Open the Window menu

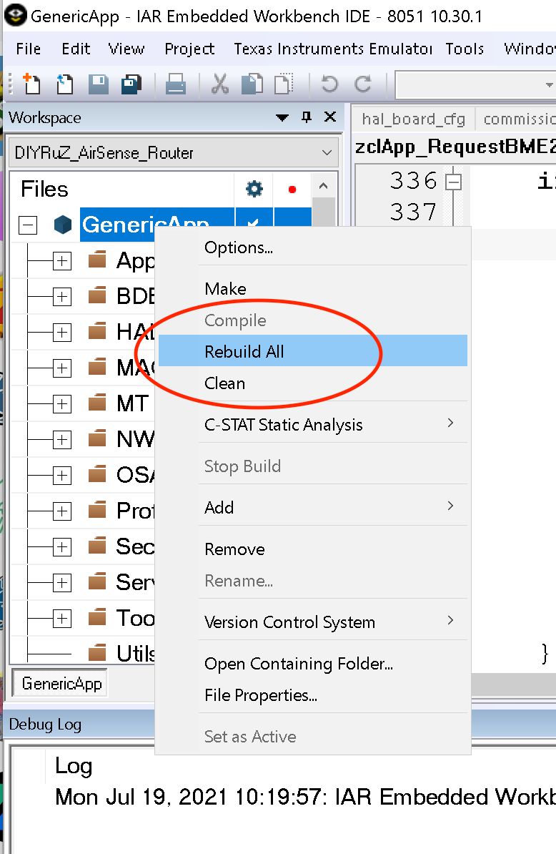pos(529,49)
